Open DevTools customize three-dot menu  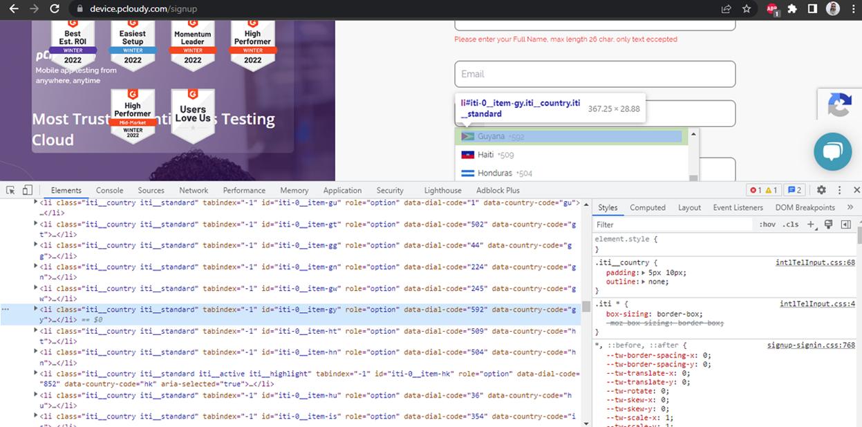click(x=840, y=190)
